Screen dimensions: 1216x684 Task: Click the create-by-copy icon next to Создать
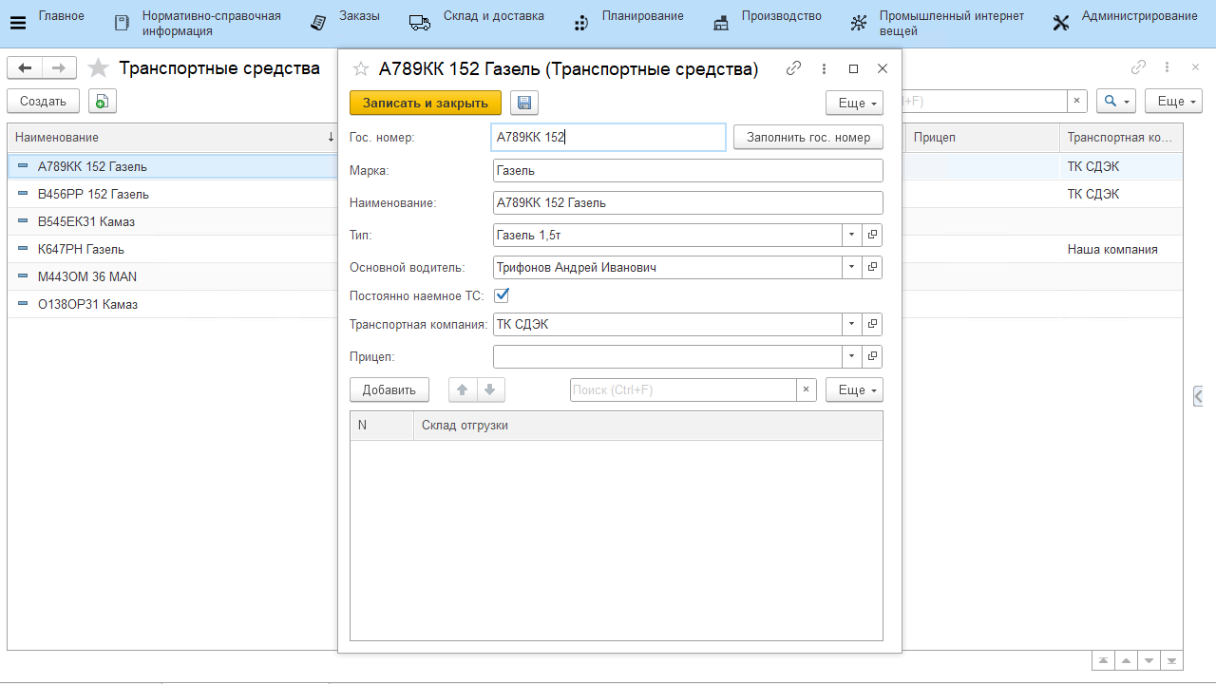coord(102,102)
